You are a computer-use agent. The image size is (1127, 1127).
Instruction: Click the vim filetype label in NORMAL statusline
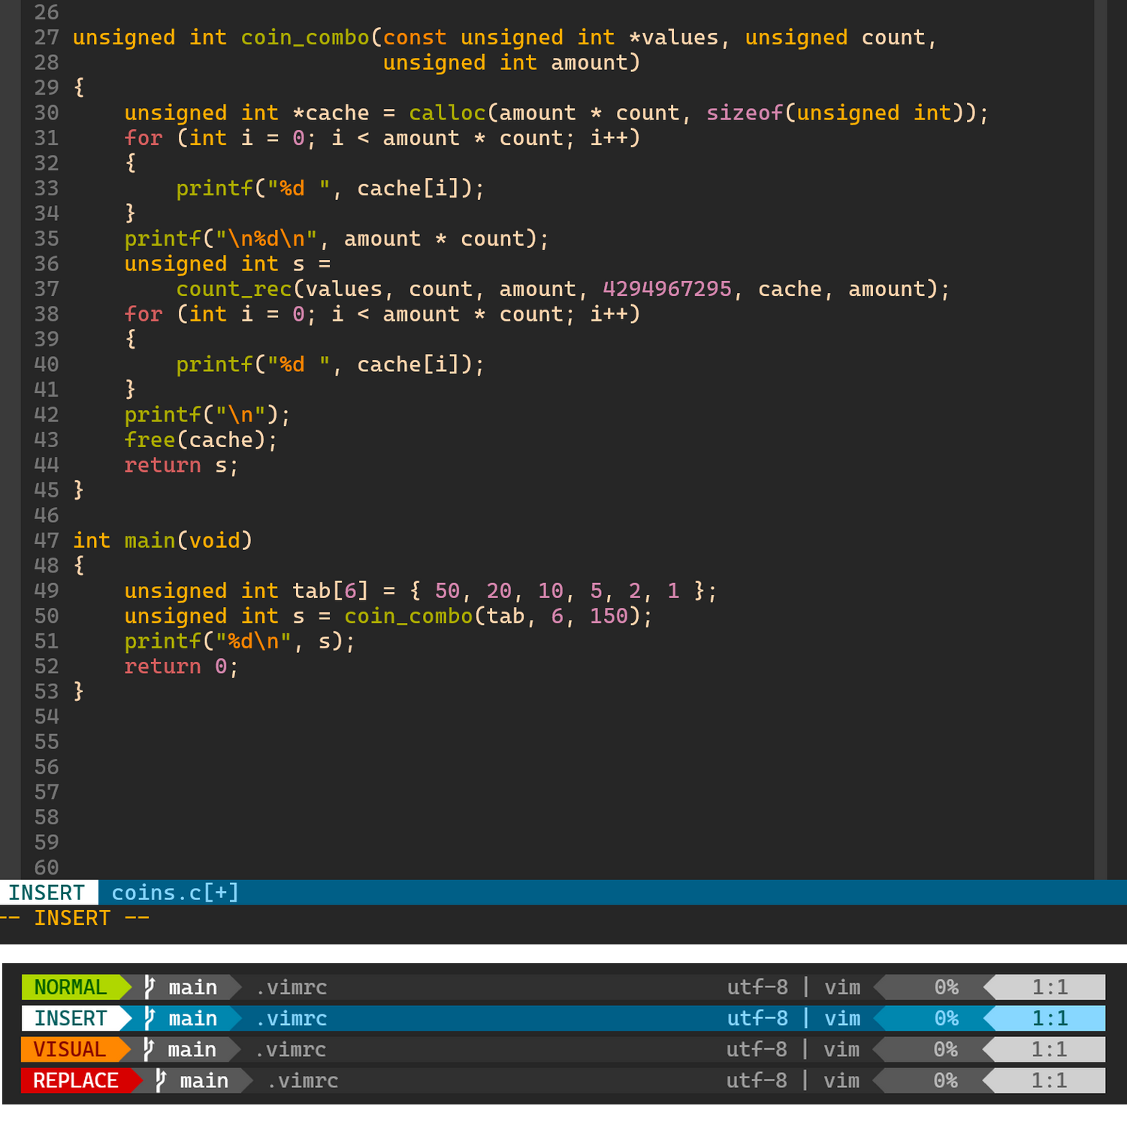(x=841, y=987)
